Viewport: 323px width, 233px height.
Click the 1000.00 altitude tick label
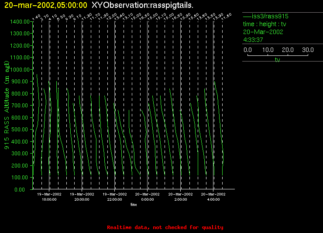[x=21, y=69]
